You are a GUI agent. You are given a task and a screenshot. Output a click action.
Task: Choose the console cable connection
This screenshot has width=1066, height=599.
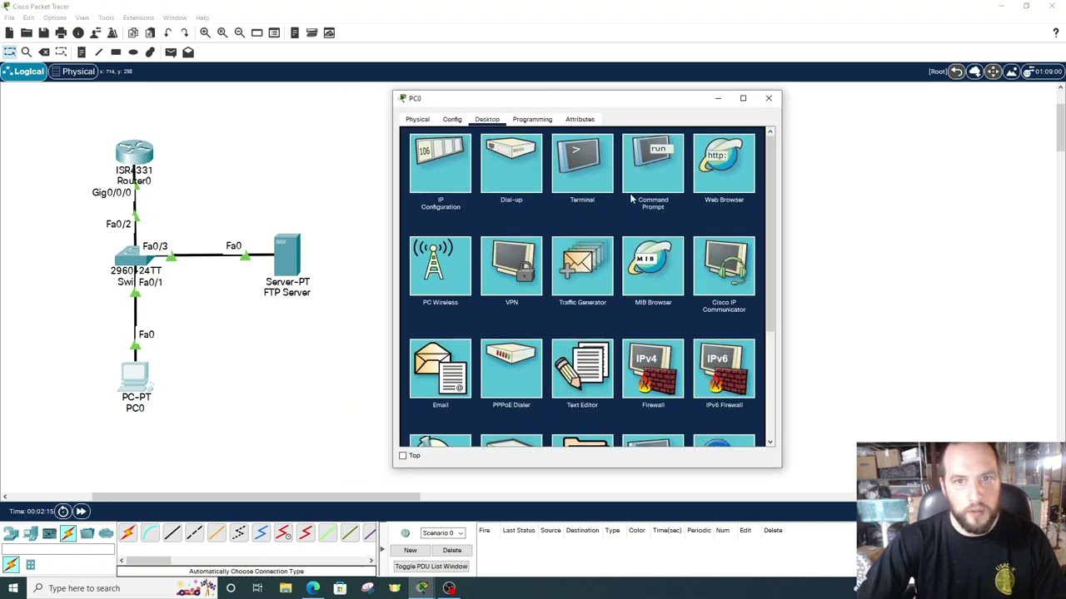150,532
